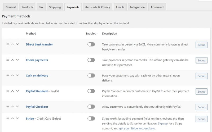Open the PayPal Standard method link
Image resolution: width=212 pixels, height=132 pixels.
tap(37, 91)
